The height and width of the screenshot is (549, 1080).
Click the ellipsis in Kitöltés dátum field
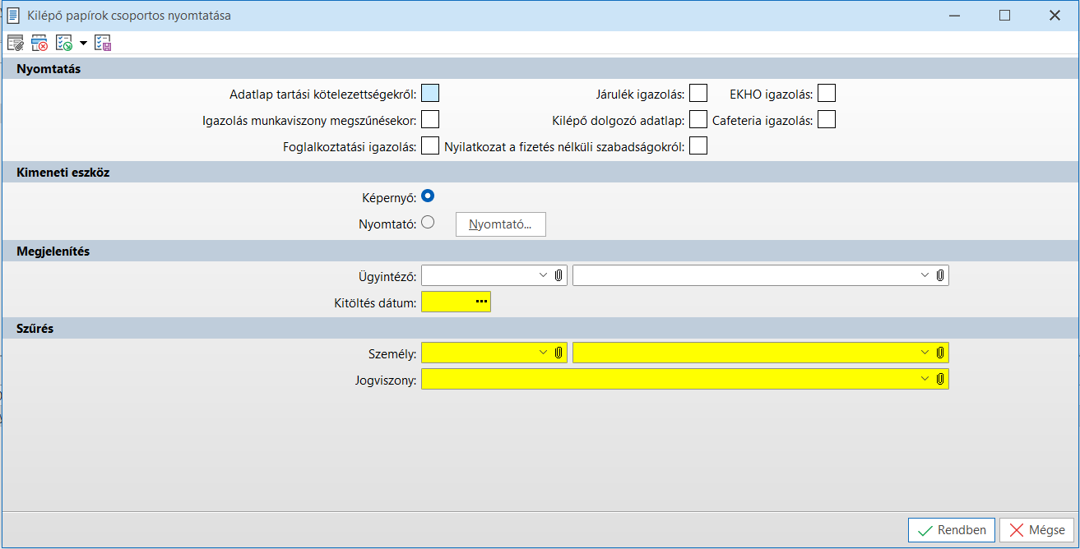tap(481, 302)
